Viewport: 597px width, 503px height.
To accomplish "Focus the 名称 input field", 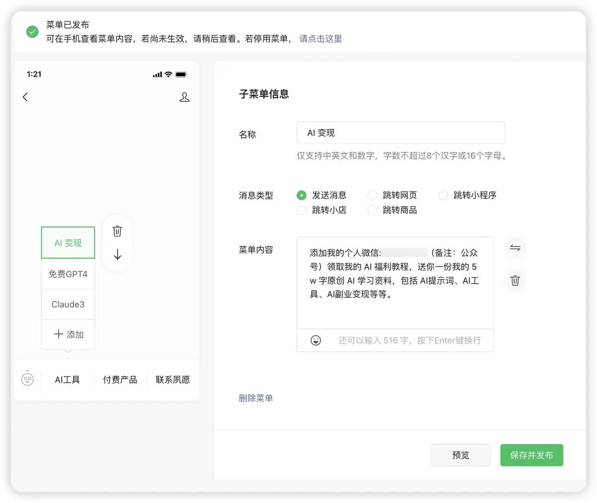I will pos(400,133).
